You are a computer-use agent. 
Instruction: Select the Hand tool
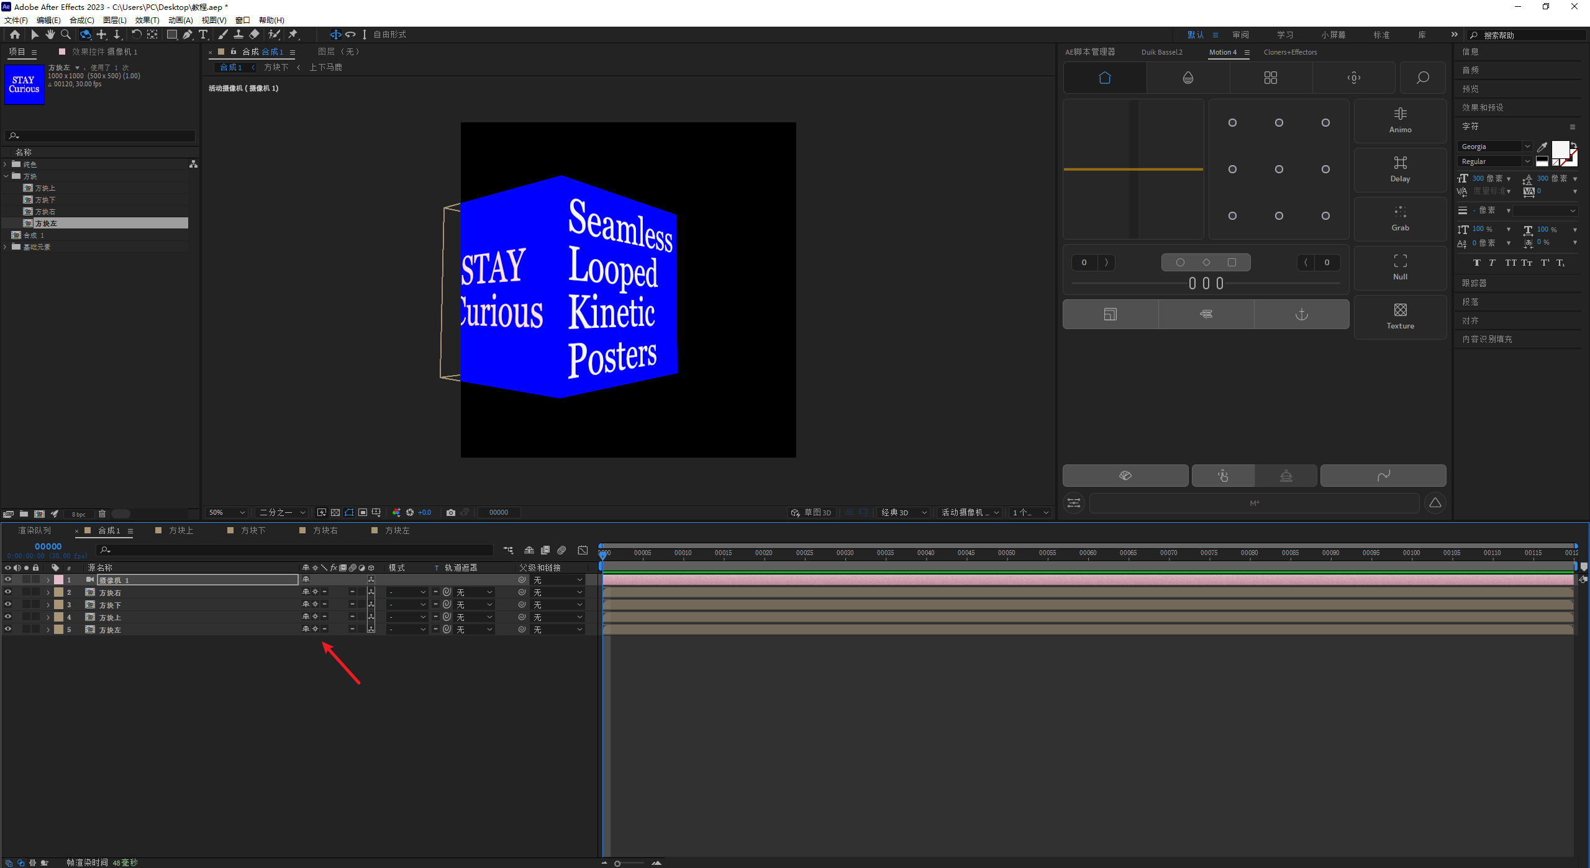(x=50, y=35)
